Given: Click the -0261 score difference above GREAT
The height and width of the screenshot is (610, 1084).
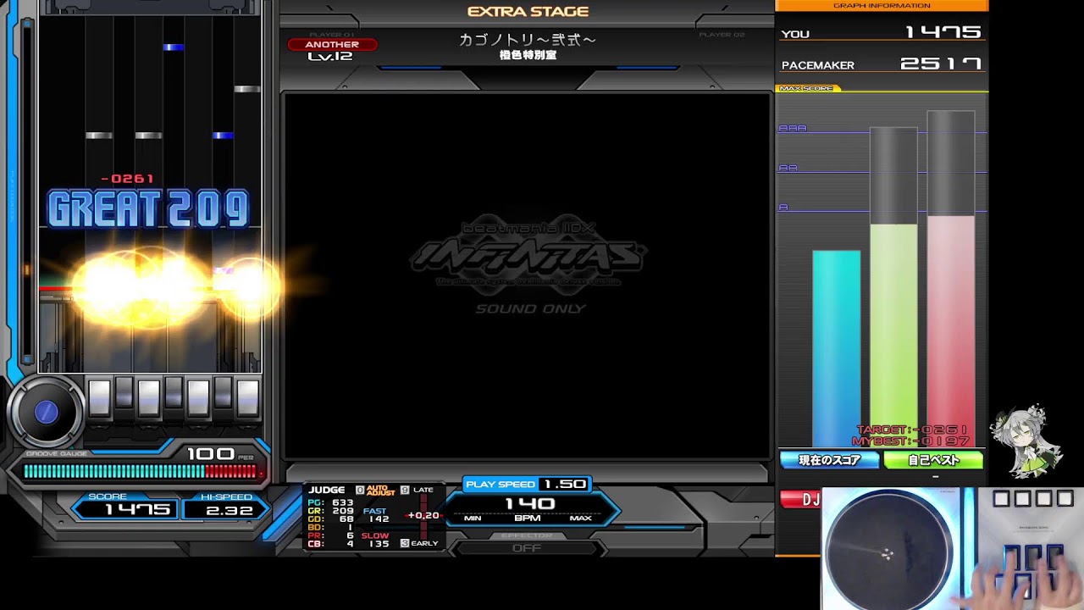Looking at the screenshot, I should pos(127,179).
